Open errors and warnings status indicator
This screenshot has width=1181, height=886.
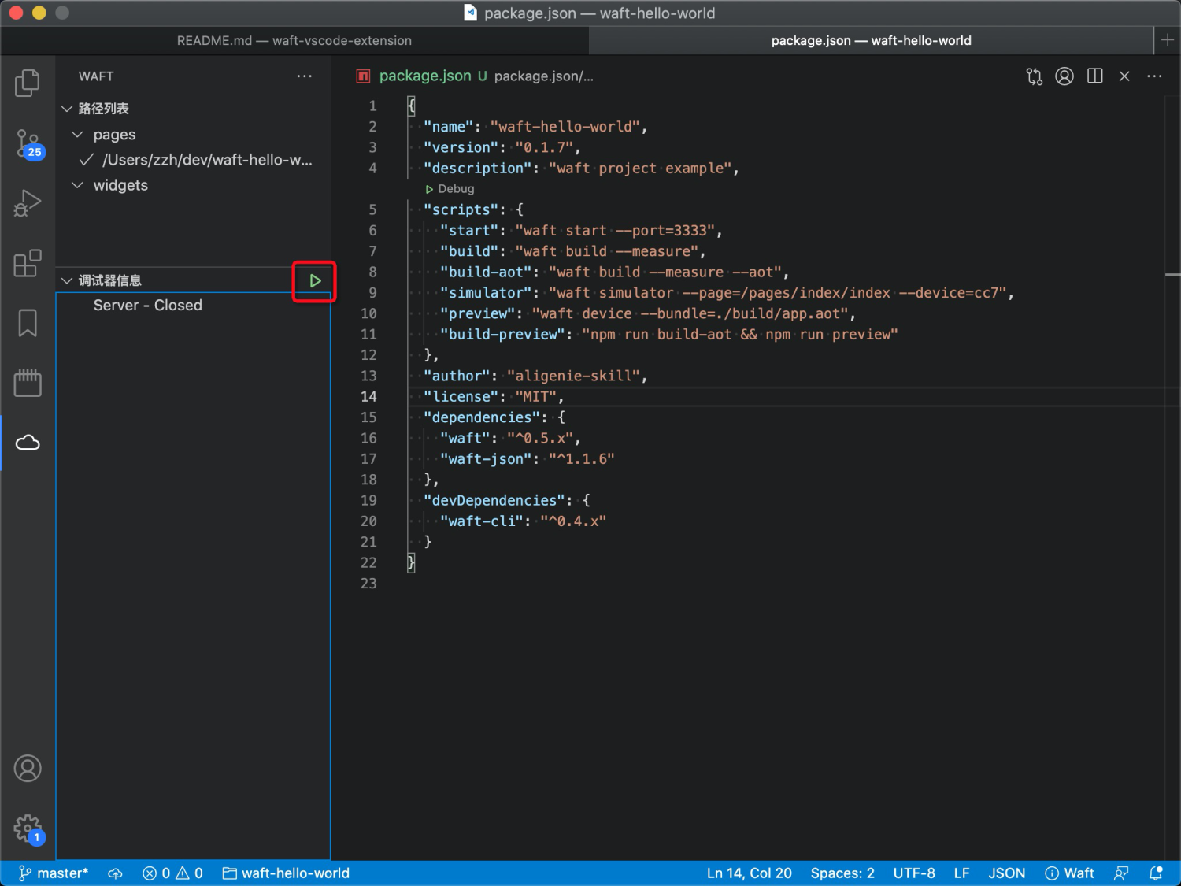point(173,873)
